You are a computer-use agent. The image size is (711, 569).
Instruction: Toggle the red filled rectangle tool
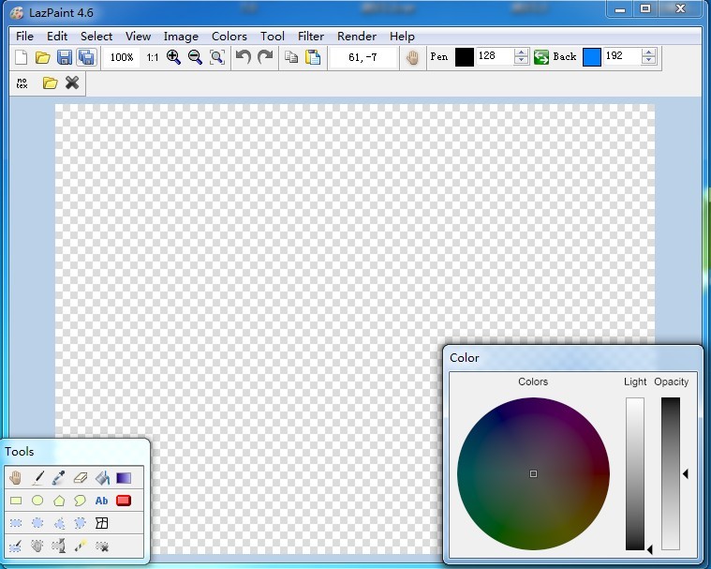124,501
